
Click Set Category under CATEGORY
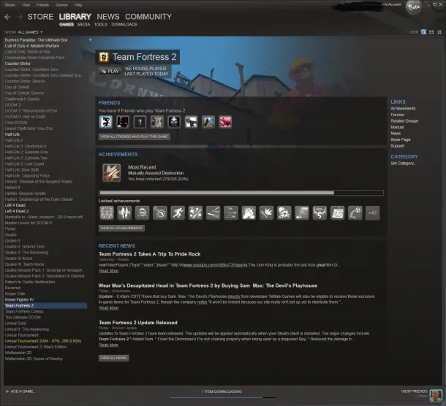(x=404, y=164)
